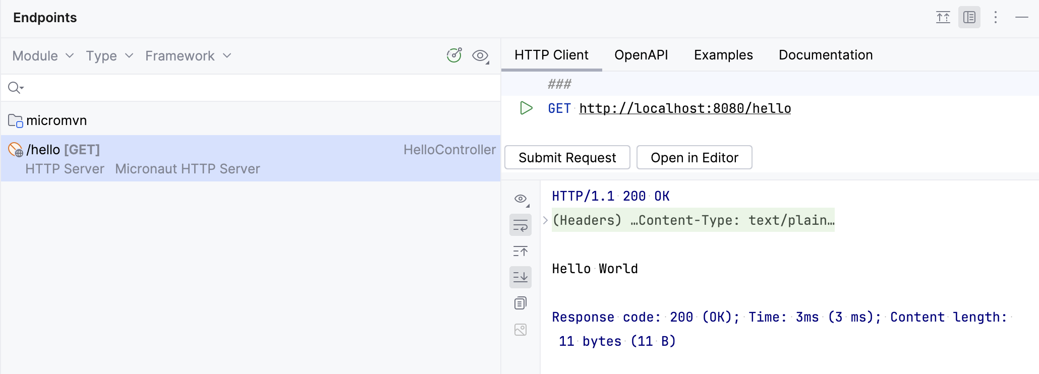Switch to the Documentation tab
The image size is (1039, 374).
pyautogui.click(x=825, y=55)
